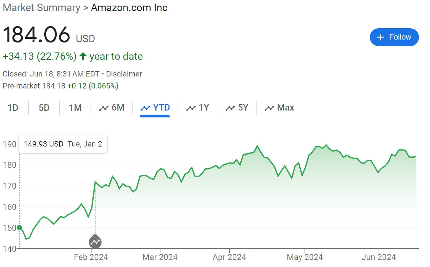Select the 5D range tab

[44, 108]
